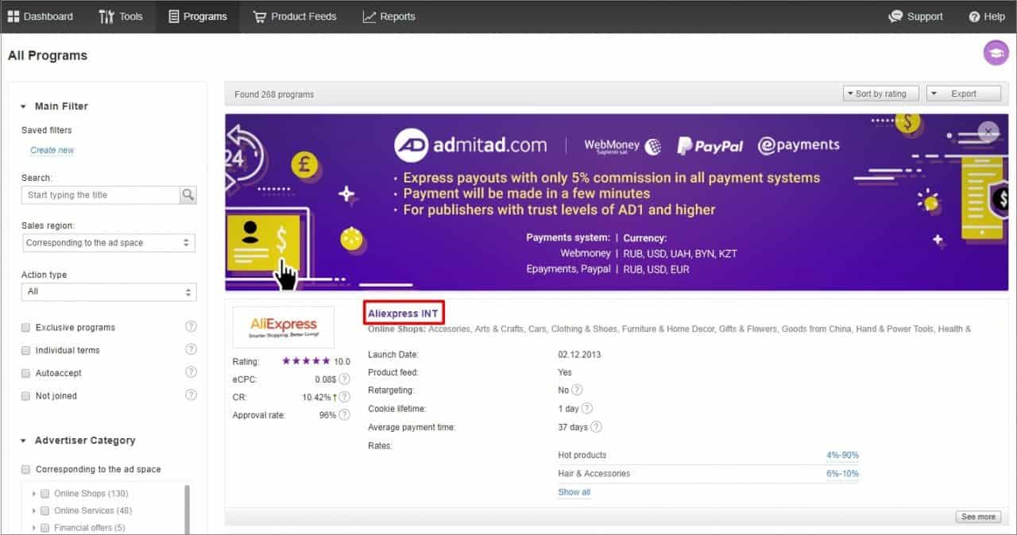Enable the Exclusive programs checkbox
The image size is (1017, 535).
tap(26, 327)
